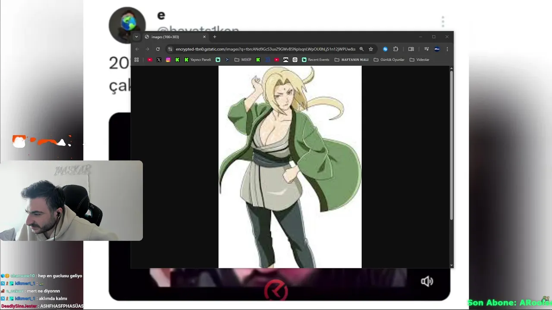Expand the HAFTANIN MALI folder
Image resolution: width=552 pixels, height=310 pixels.
coord(351,60)
